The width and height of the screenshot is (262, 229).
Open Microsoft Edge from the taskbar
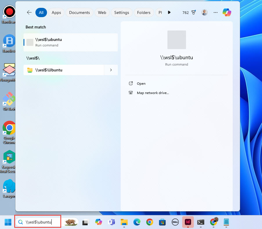coord(137,222)
